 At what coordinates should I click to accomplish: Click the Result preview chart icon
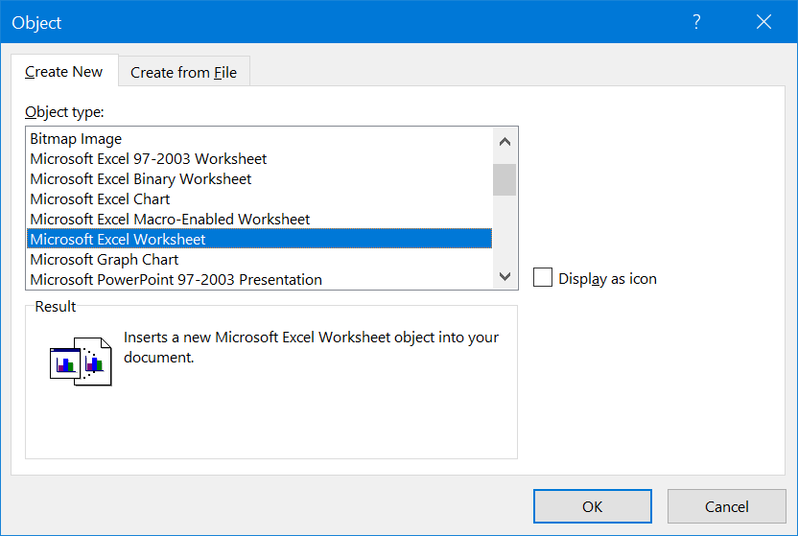click(81, 361)
